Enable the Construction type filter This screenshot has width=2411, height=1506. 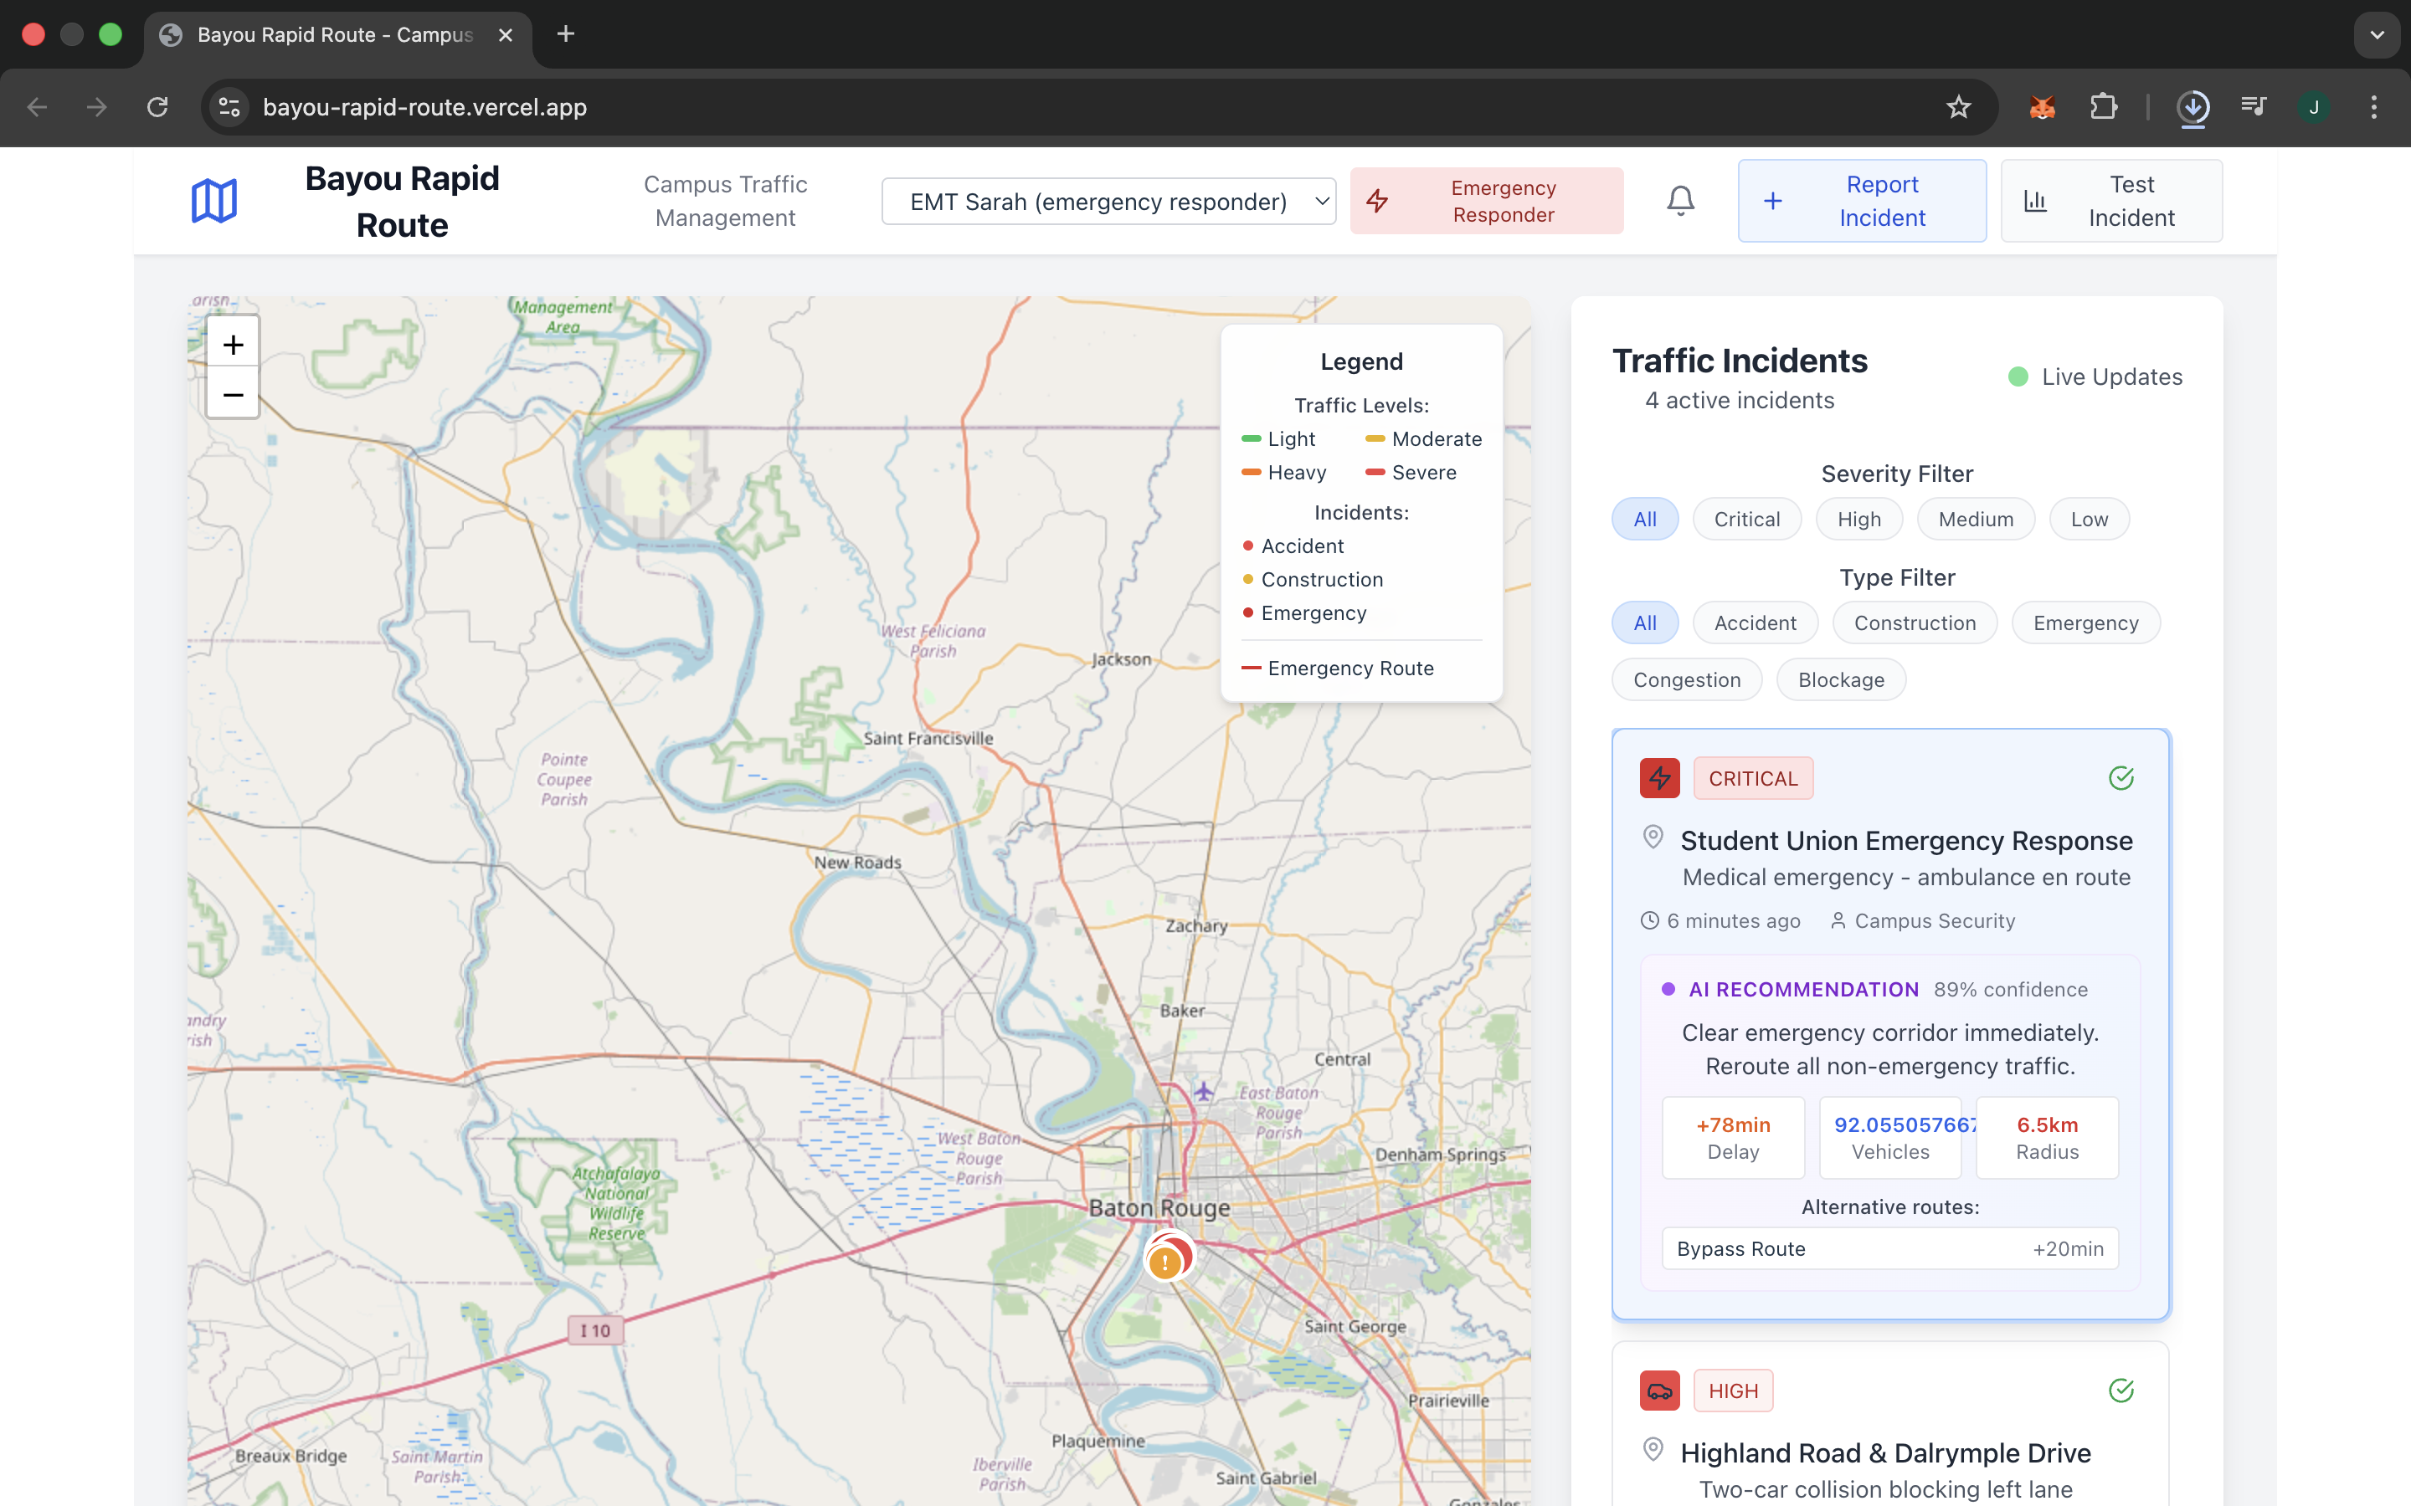(x=1914, y=622)
